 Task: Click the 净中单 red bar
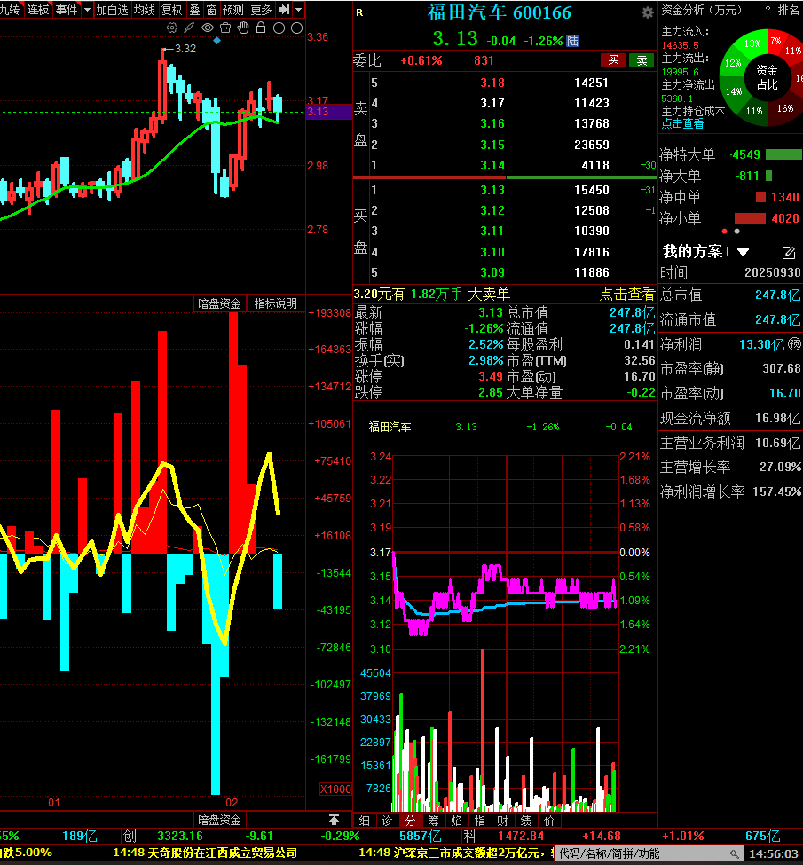760,197
